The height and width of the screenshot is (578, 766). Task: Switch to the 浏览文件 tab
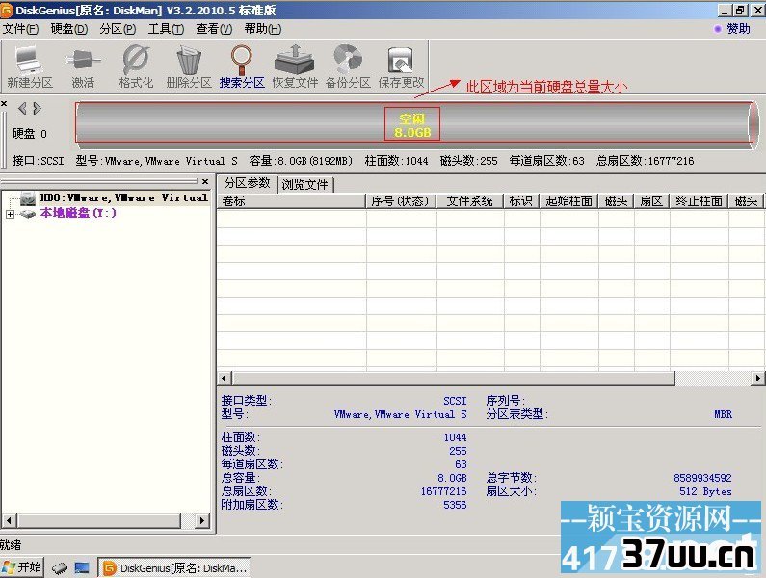pos(304,185)
